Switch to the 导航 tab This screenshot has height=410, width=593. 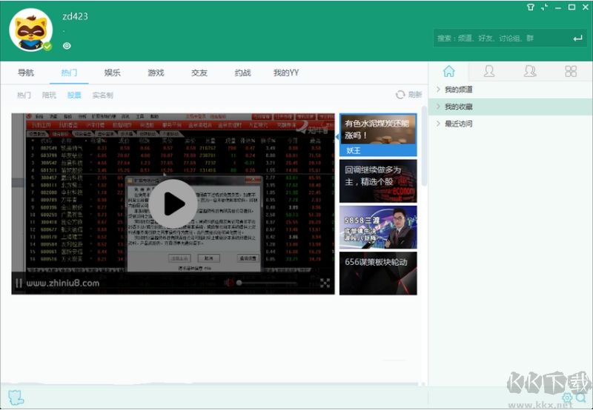pyautogui.click(x=26, y=73)
